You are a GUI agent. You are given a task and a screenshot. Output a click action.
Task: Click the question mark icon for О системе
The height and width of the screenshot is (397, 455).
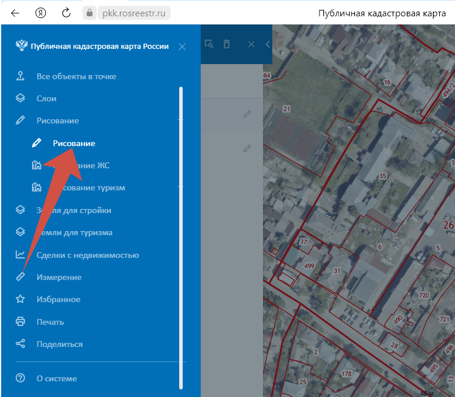[20, 378]
